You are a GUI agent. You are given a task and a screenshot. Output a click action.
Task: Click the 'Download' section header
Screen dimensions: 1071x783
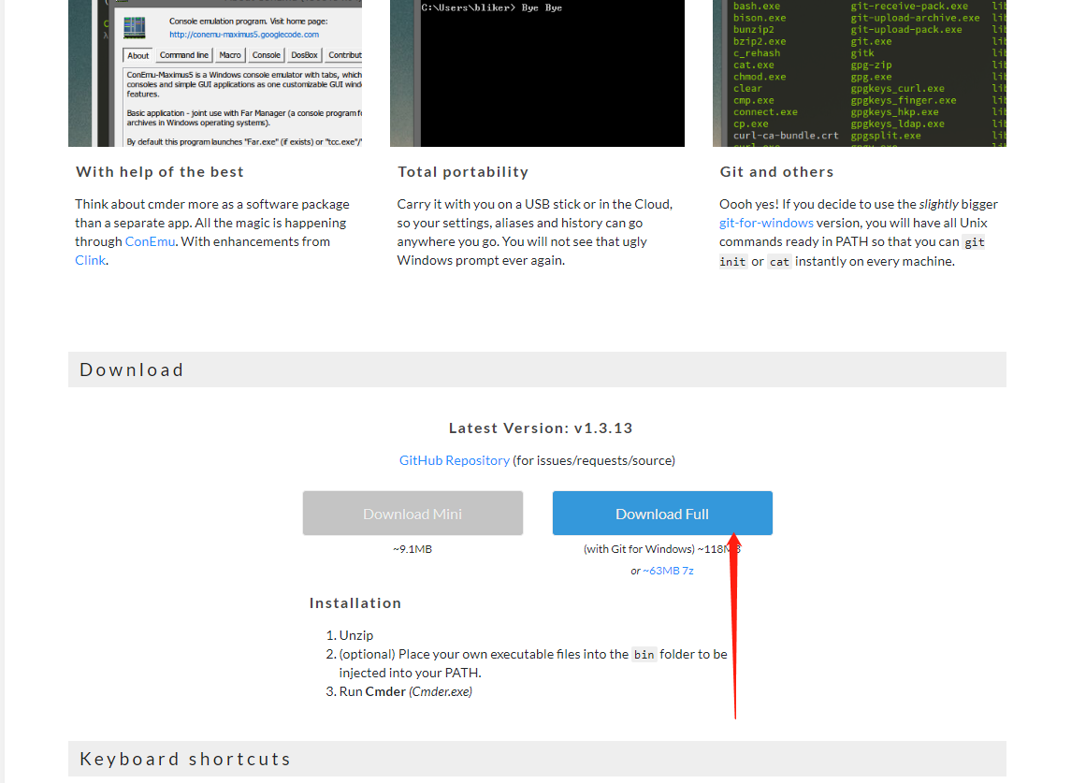point(537,370)
